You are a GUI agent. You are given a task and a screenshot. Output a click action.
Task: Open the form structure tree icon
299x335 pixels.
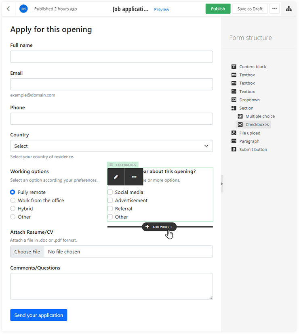point(288,9)
